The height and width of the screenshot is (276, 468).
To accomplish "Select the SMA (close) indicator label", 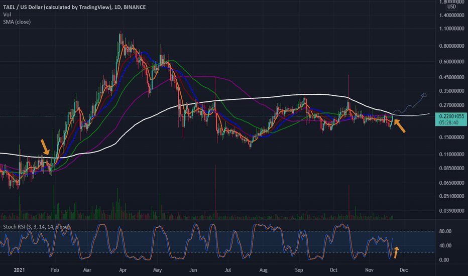I will 17,22.
